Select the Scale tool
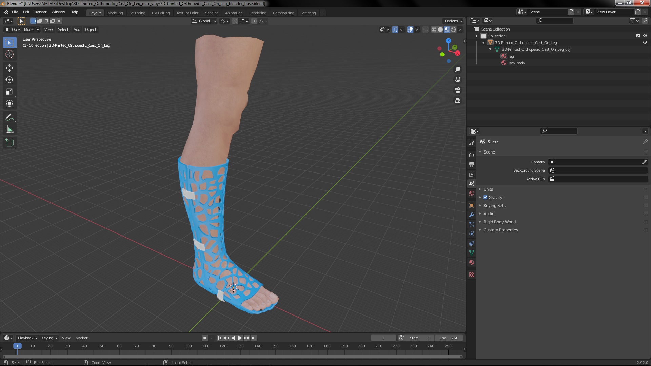The height and width of the screenshot is (366, 651). [x=9, y=92]
